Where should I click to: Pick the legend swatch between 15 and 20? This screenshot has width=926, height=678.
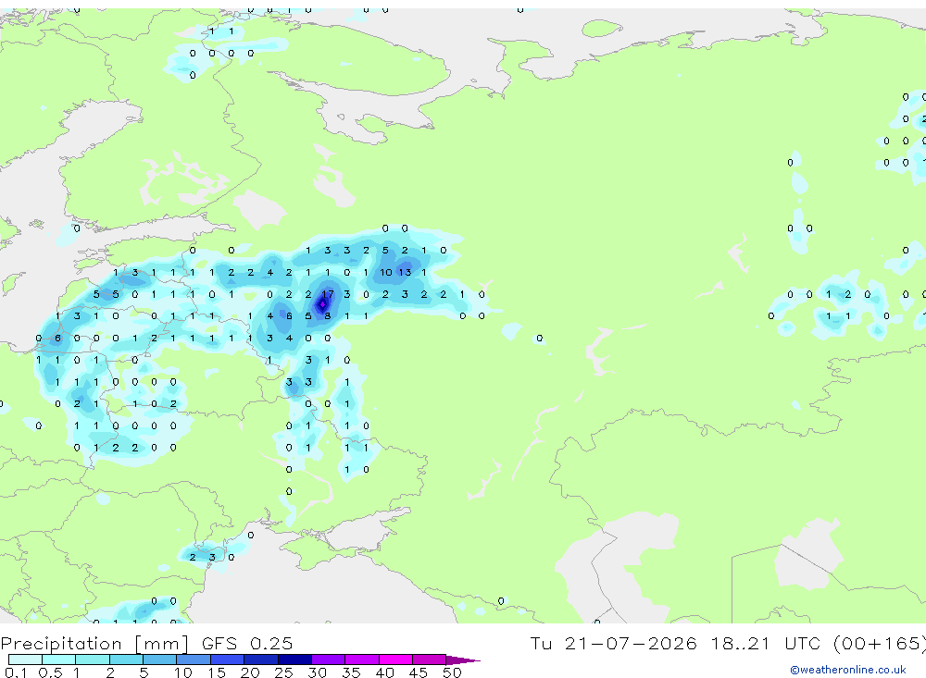pos(228,660)
